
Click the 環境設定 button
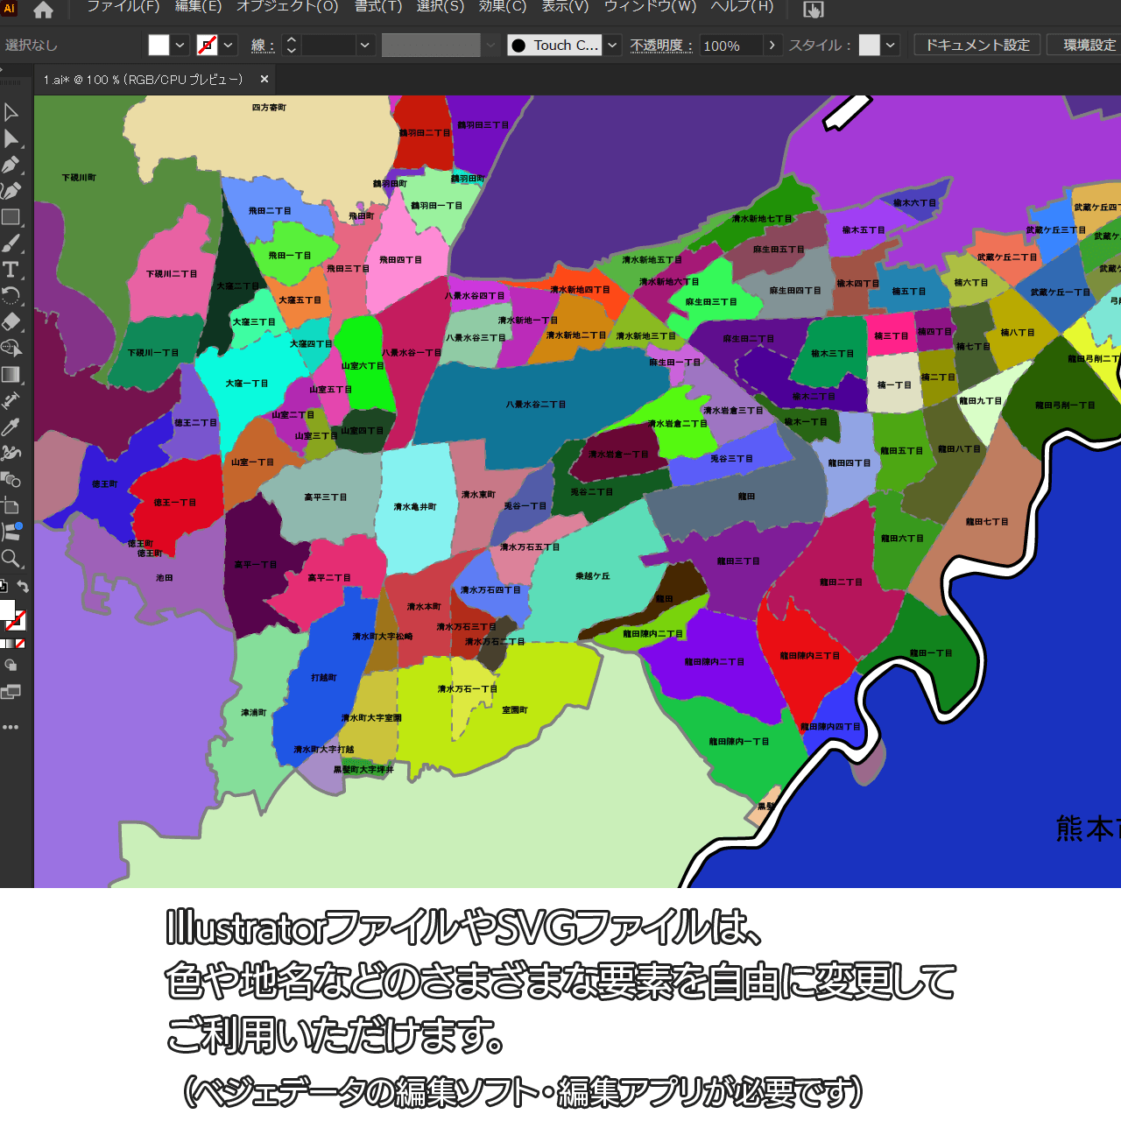tap(1089, 46)
